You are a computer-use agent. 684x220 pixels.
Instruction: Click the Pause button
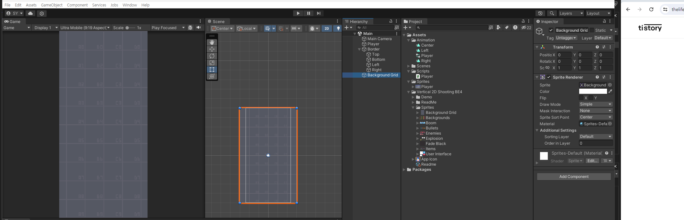point(309,13)
